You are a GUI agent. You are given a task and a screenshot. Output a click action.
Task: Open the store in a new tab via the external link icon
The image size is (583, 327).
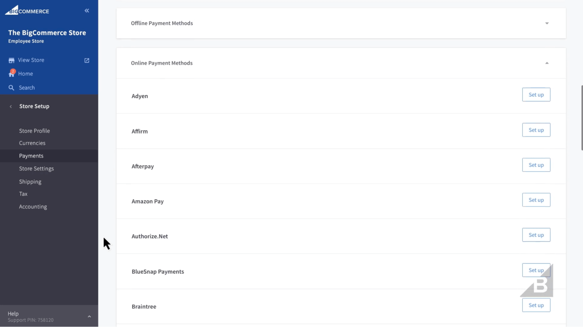point(87,60)
